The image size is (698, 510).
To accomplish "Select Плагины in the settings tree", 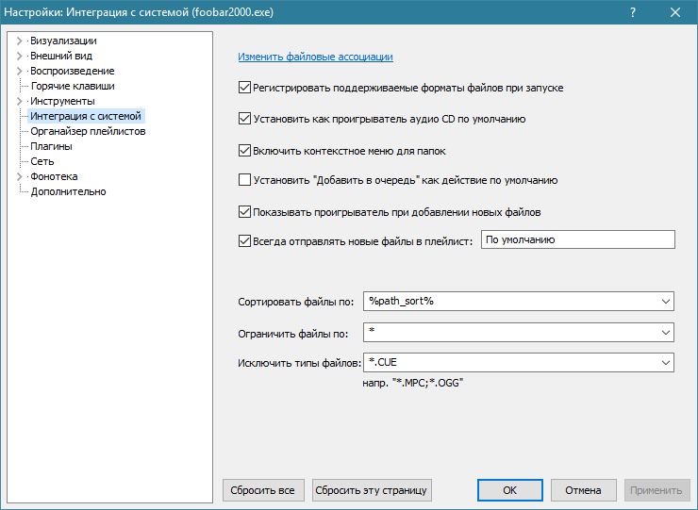I will pos(51,146).
